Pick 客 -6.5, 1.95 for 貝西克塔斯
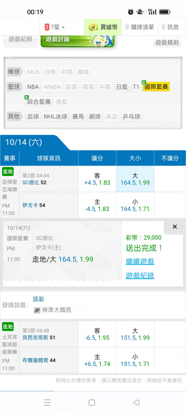 (x=97, y=334)
